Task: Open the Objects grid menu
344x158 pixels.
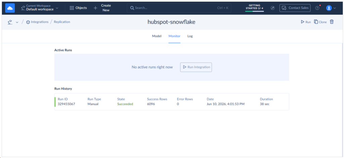Action: (78, 8)
